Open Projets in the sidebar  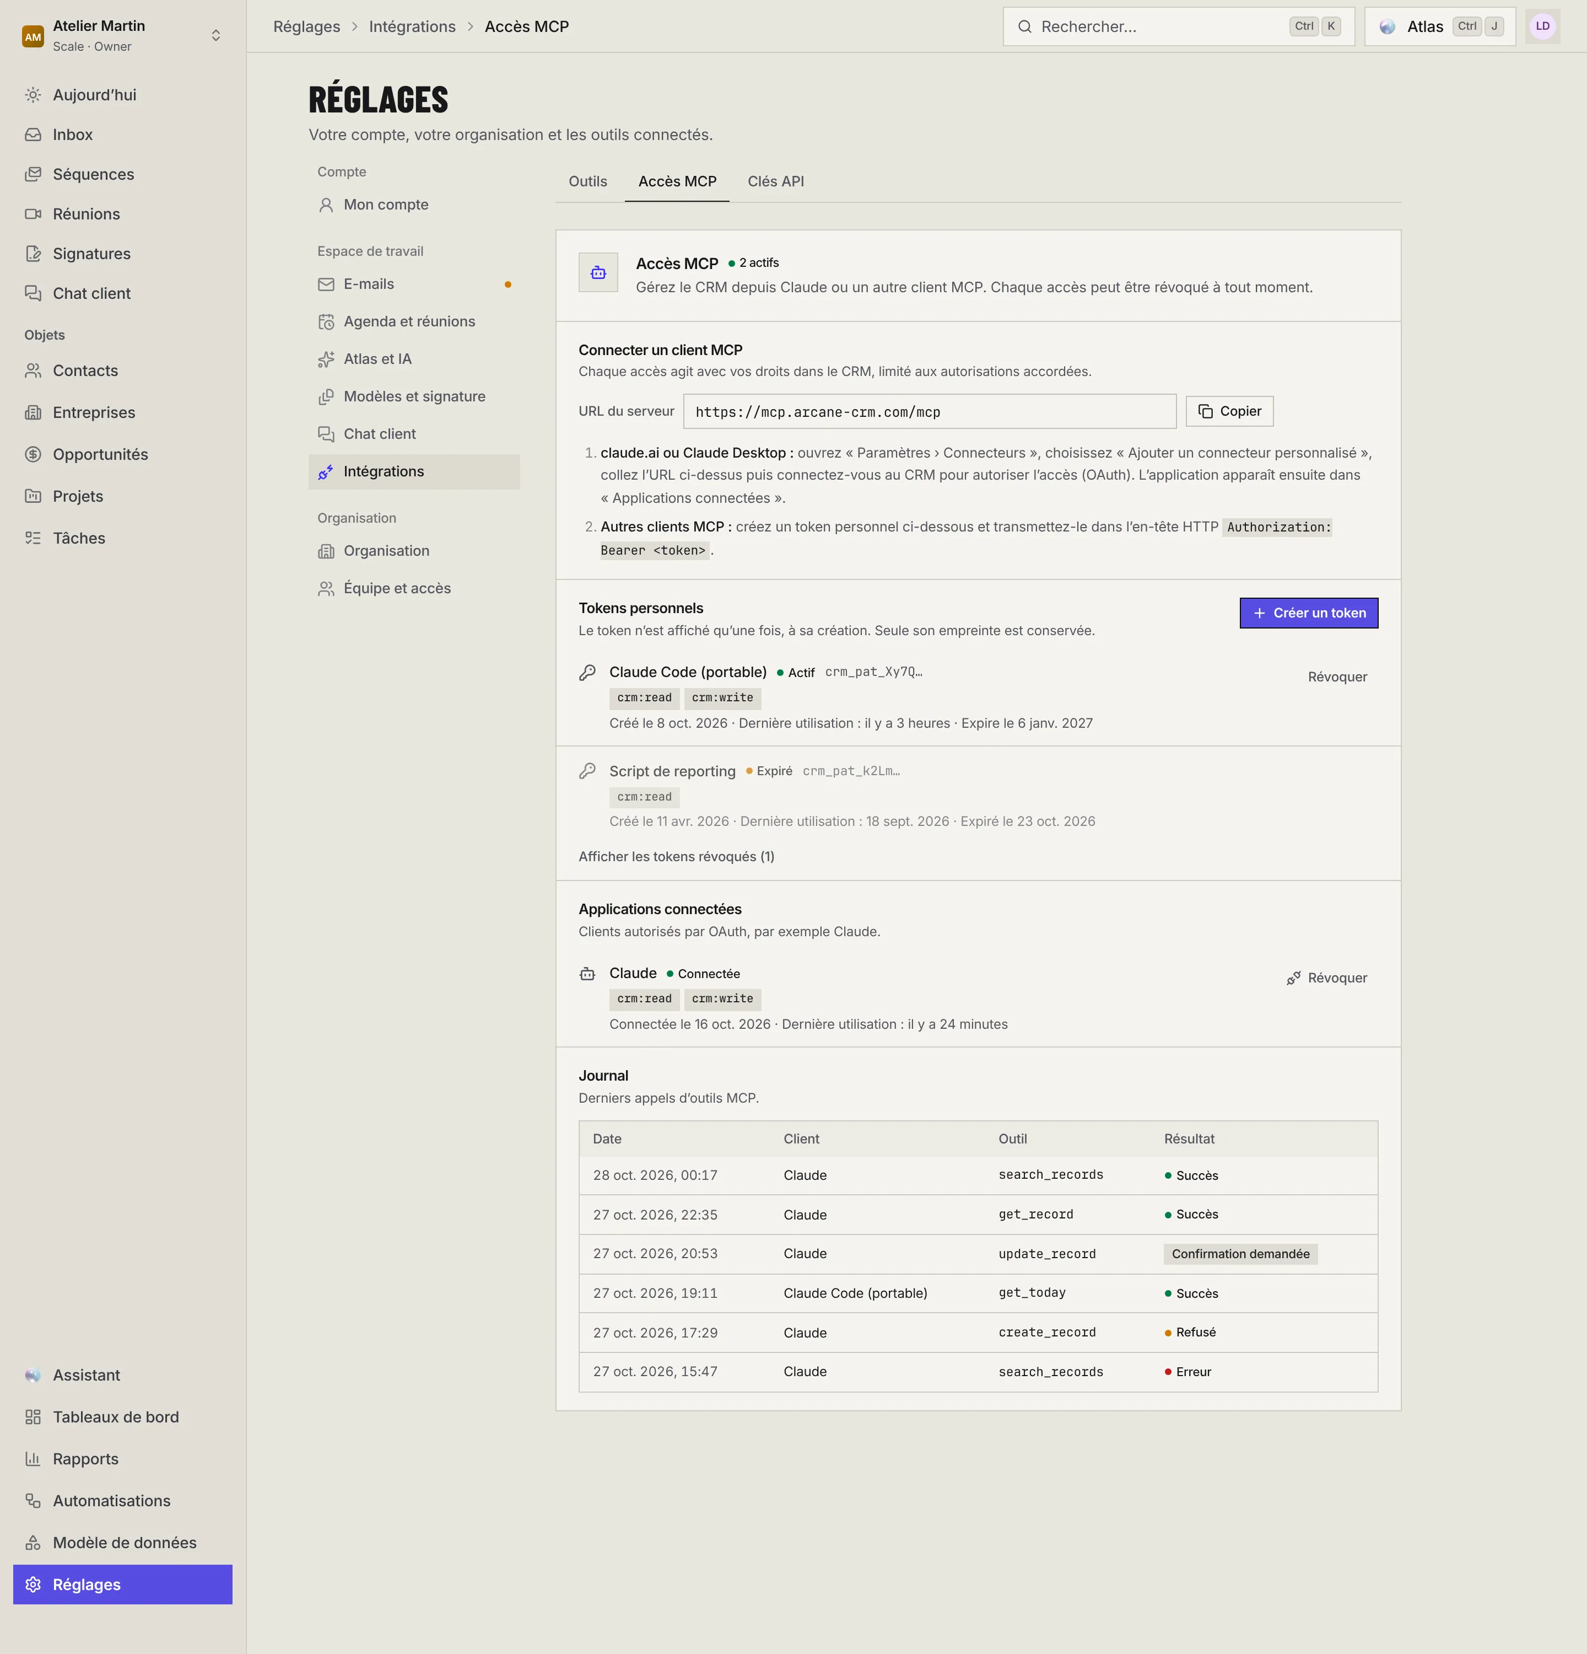[x=122, y=496]
